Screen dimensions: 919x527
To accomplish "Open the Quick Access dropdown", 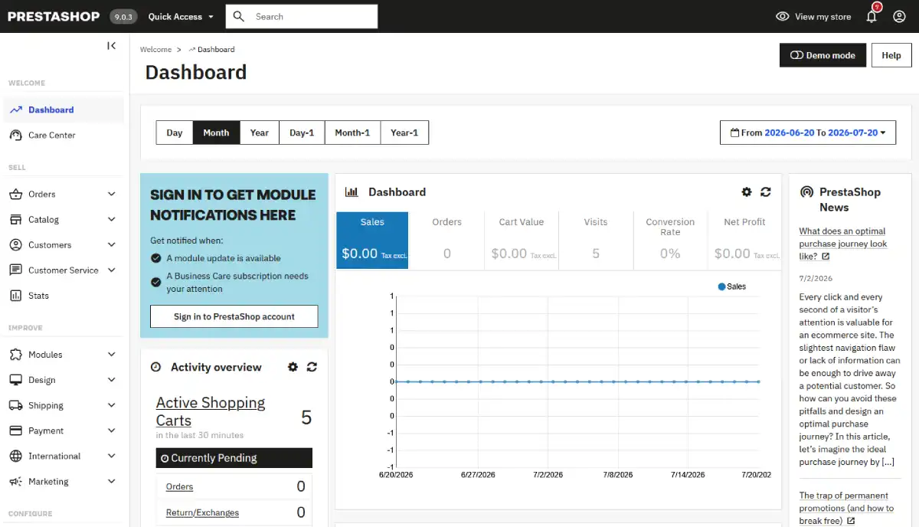I will click(x=181, y=16).
